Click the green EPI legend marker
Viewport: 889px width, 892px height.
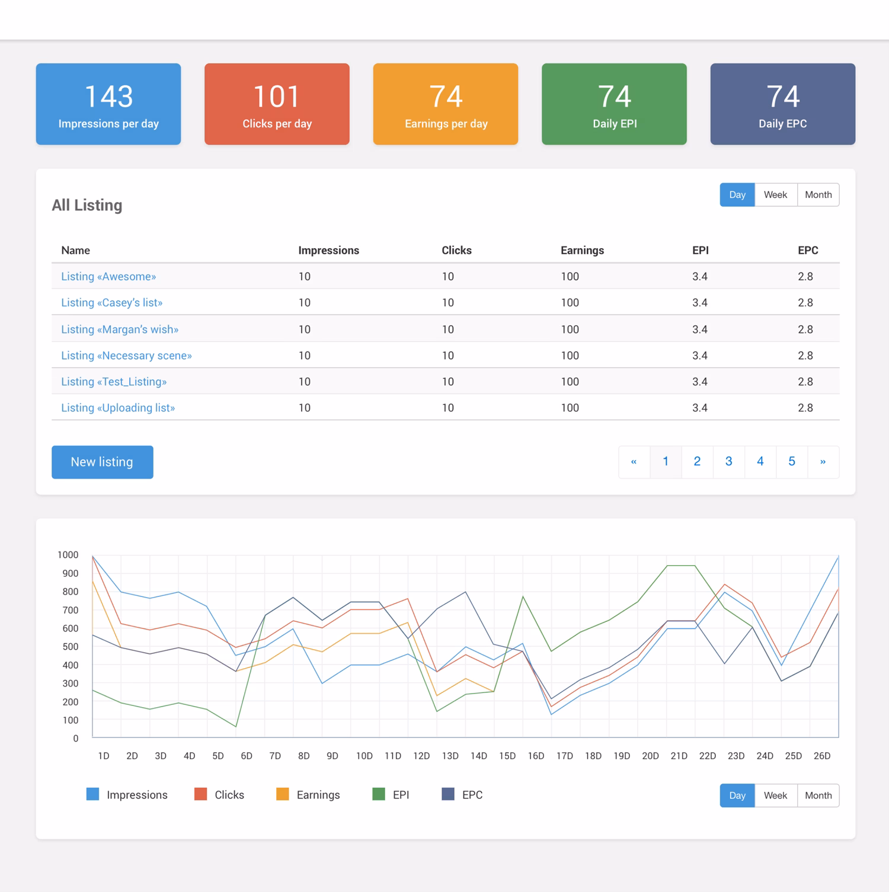[379, 794]
